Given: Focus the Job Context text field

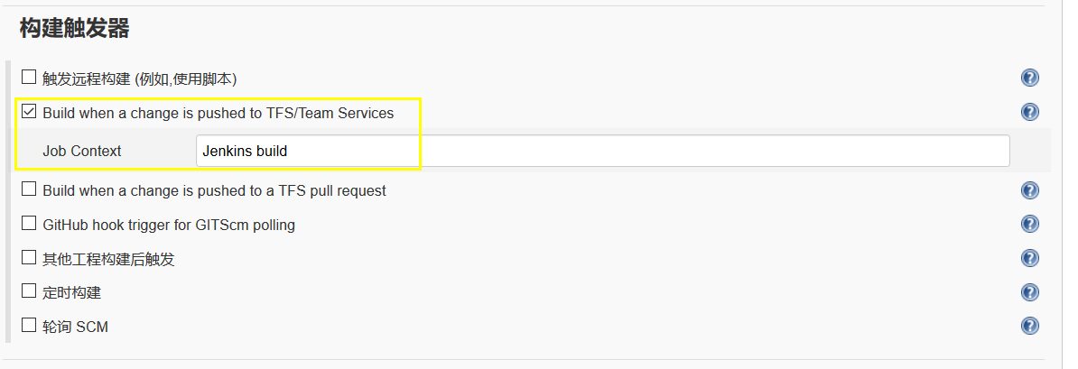Looking at the screenshot, I should [602, 151].
